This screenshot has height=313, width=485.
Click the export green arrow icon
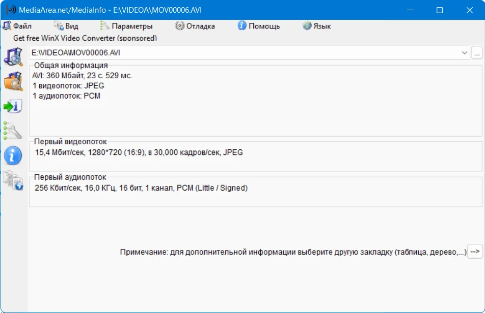(13, 106)
